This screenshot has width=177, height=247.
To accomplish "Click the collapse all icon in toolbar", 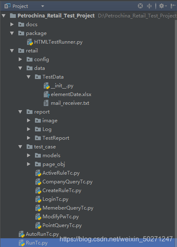I will pos(149,6).
